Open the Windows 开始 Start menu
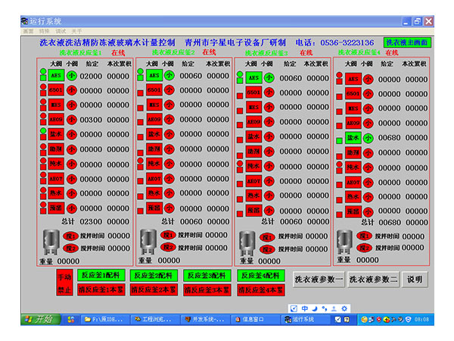This screenshot has width=454, height=341. (x=39, y=319)
